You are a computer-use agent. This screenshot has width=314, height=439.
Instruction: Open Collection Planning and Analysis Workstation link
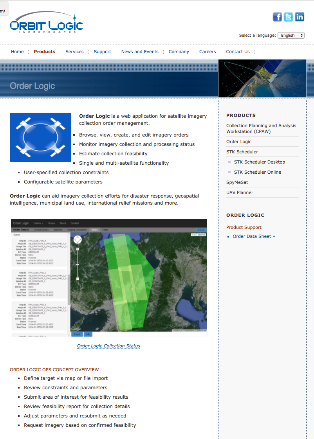261,128
